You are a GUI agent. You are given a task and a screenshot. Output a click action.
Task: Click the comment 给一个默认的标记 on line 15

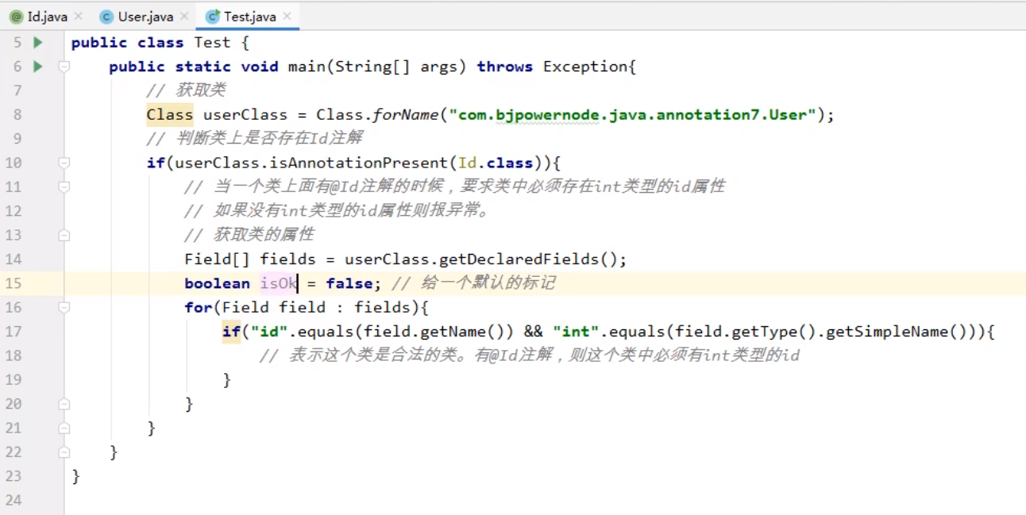click(473, 283)
